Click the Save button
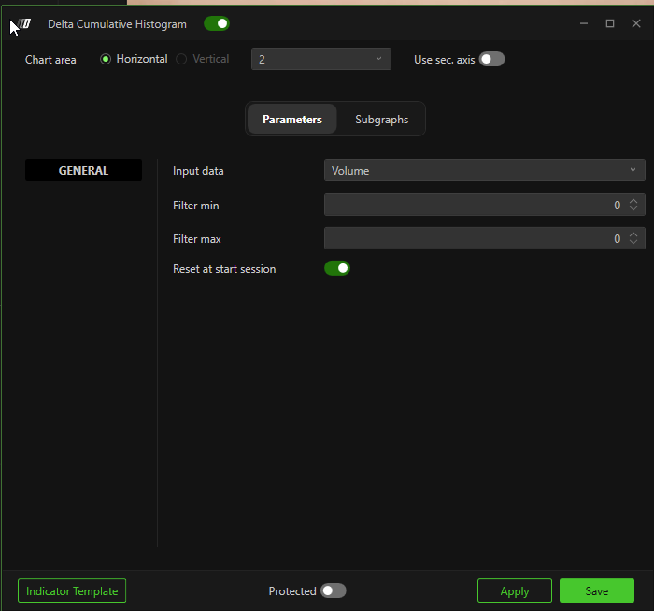 point(596,590)
